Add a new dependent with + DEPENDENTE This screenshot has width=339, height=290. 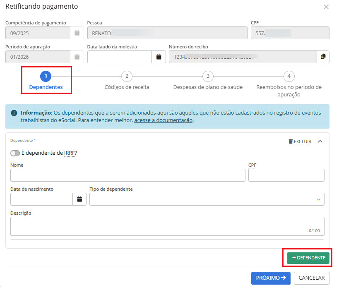pos(308,258)
